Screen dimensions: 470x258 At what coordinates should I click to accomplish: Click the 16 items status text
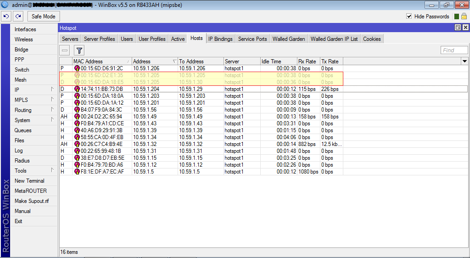pyautogui.click(x=69, y=252)
